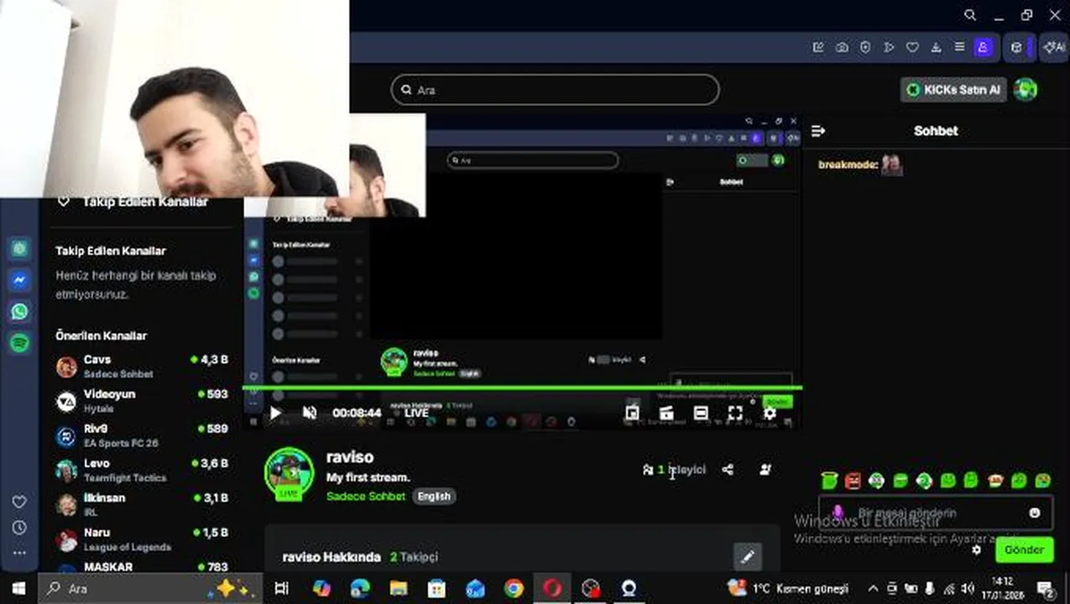Open Videoyun recommended channel
The width and height of the screenshot is (1070, 604).
[x=142, y=401]
